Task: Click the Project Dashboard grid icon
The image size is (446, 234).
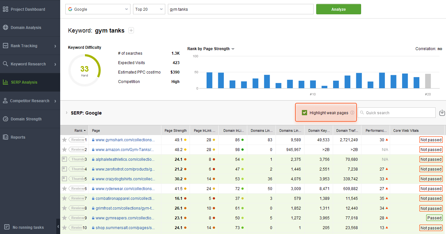Action: 6,9
